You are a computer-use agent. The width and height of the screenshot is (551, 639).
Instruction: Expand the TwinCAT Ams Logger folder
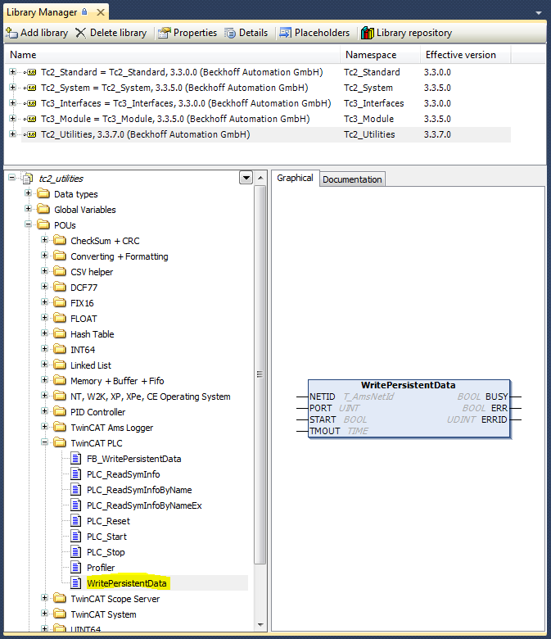pos(44,426)
